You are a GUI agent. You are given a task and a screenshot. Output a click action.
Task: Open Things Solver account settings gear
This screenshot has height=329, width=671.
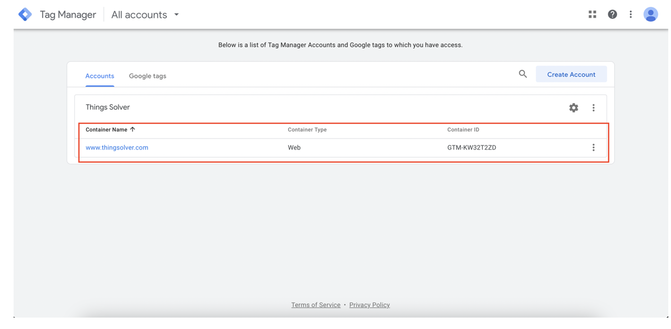pos(574,108)
